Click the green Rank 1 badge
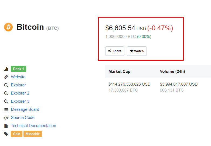This screenshot has height=146, width=211. [x=18, y=69]
